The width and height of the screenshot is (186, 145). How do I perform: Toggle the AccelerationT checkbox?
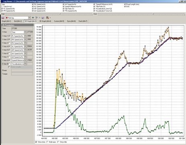pos(94,11)
